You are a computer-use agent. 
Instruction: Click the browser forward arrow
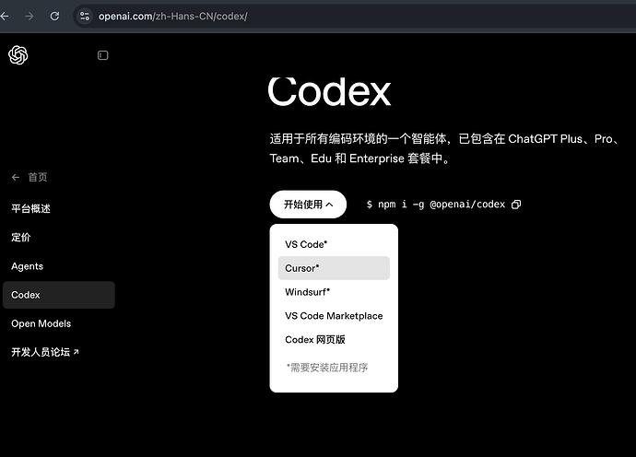pos(29,17)
